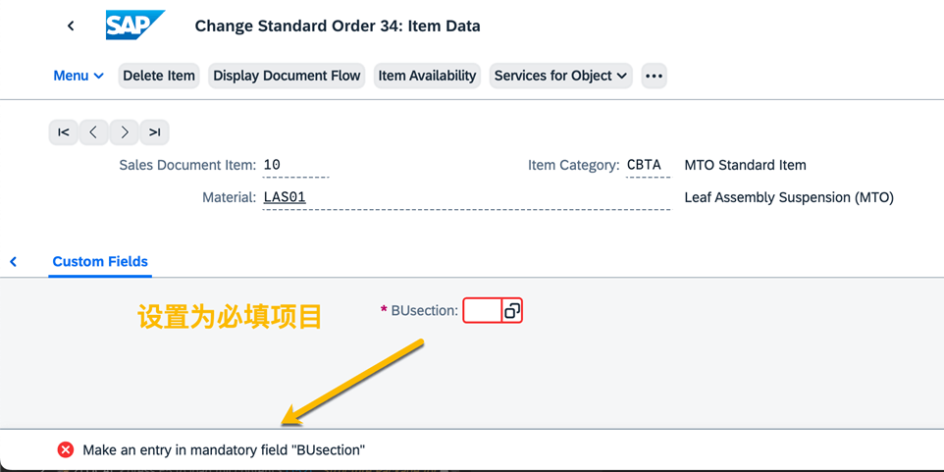944x472 pixels.
Task: Click the Delete Item button
Action: (159, 76)
